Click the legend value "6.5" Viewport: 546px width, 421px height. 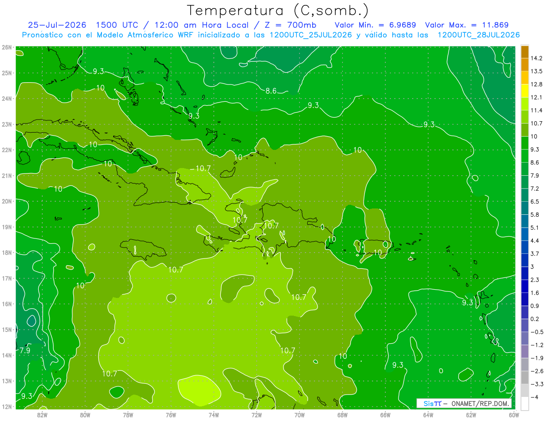[x=535, y=202]
